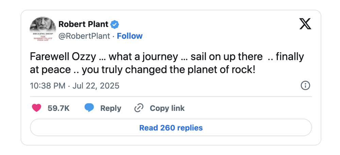Image resolution: width=340 pixels, height=155 pixels.
Task: Click the 59.7K likes count
Action: [x=58, y=108]
